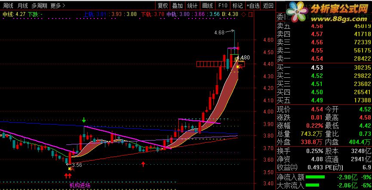Click the 流通 value 2941亿
The height and width of the screenshot is (190, 372).
[x=362, y=159]
